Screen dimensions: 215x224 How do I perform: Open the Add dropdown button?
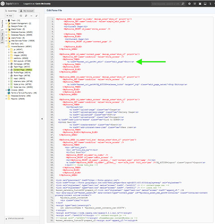pos(9,16)
